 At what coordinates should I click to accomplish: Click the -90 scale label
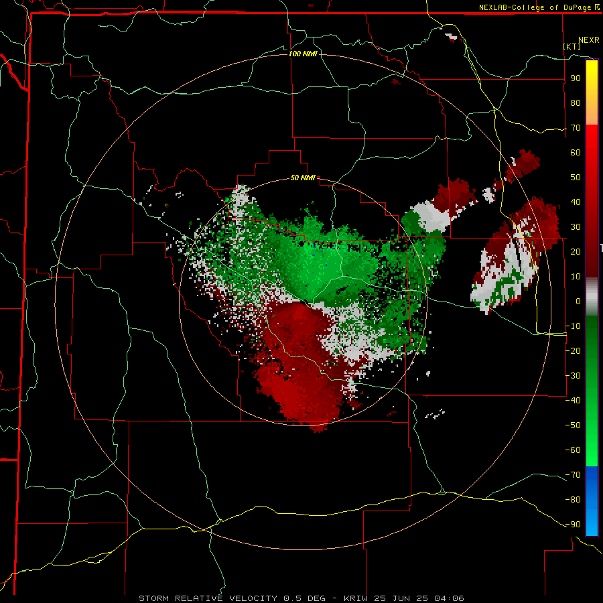click(573, 524)
